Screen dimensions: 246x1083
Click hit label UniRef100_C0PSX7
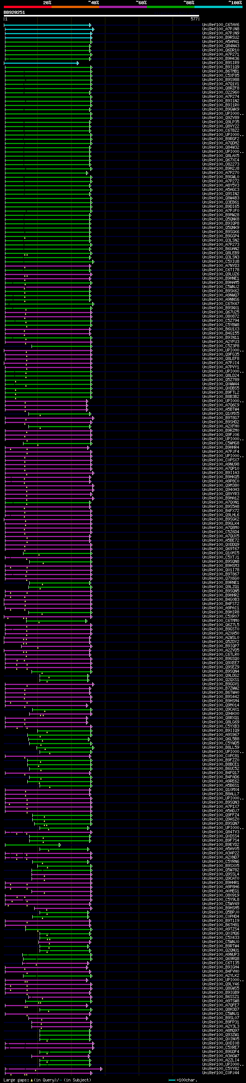(x=221, y=460)
